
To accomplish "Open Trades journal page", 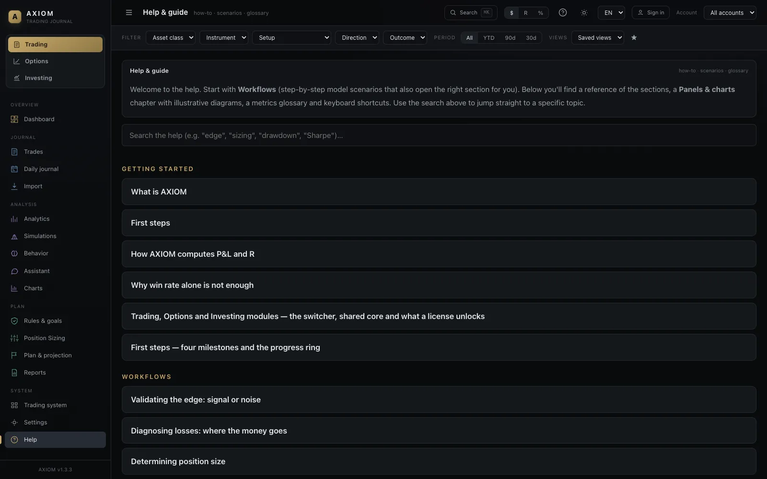I will (x=55, y=152).
